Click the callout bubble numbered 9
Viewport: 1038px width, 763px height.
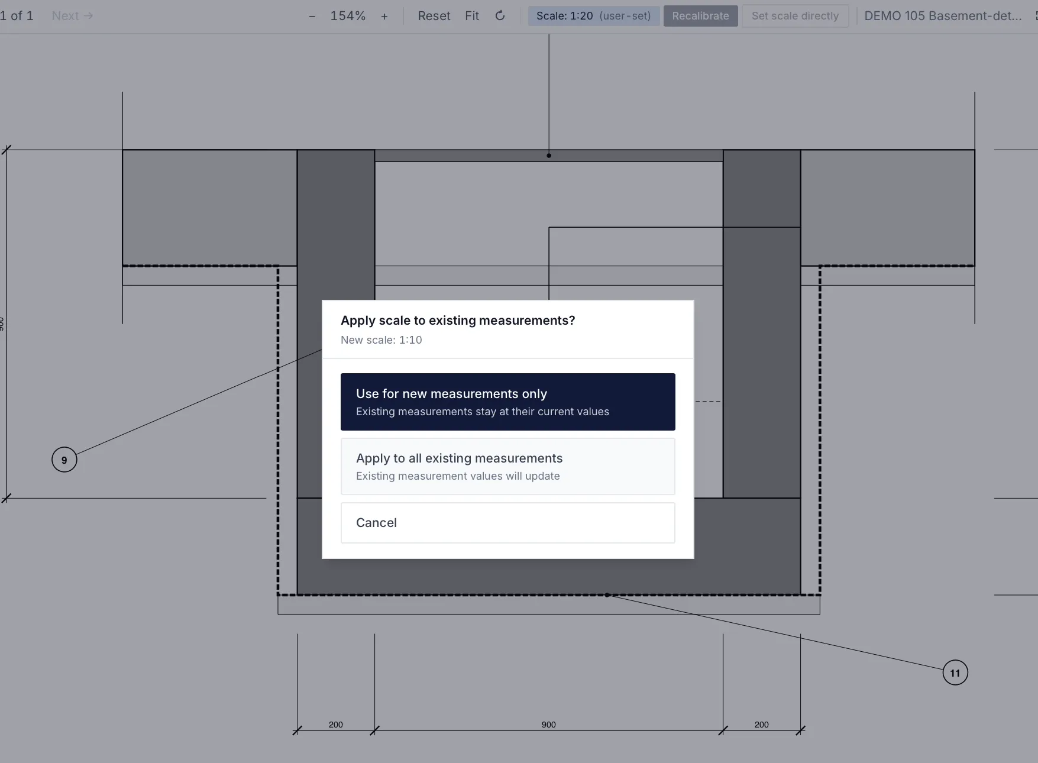click(64, 460)
